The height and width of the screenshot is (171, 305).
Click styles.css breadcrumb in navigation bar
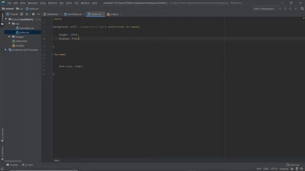point(32,9)
